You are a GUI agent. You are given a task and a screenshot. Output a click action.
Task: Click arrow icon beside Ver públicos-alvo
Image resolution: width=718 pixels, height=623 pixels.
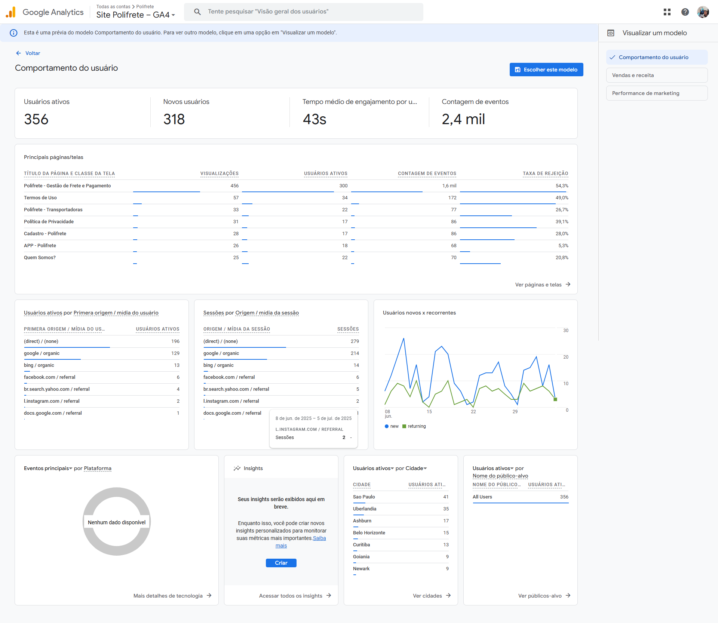click(568, 595)
